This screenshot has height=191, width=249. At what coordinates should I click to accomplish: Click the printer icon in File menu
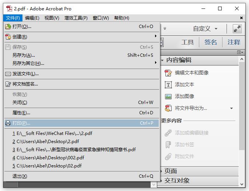coord(8,123)
